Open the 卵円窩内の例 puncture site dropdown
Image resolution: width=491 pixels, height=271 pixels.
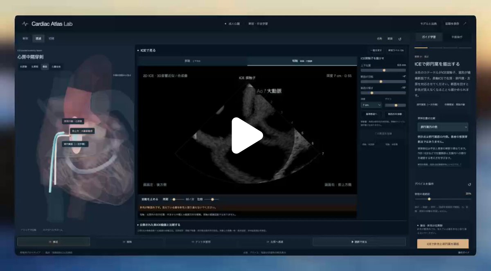click(442, 127)
